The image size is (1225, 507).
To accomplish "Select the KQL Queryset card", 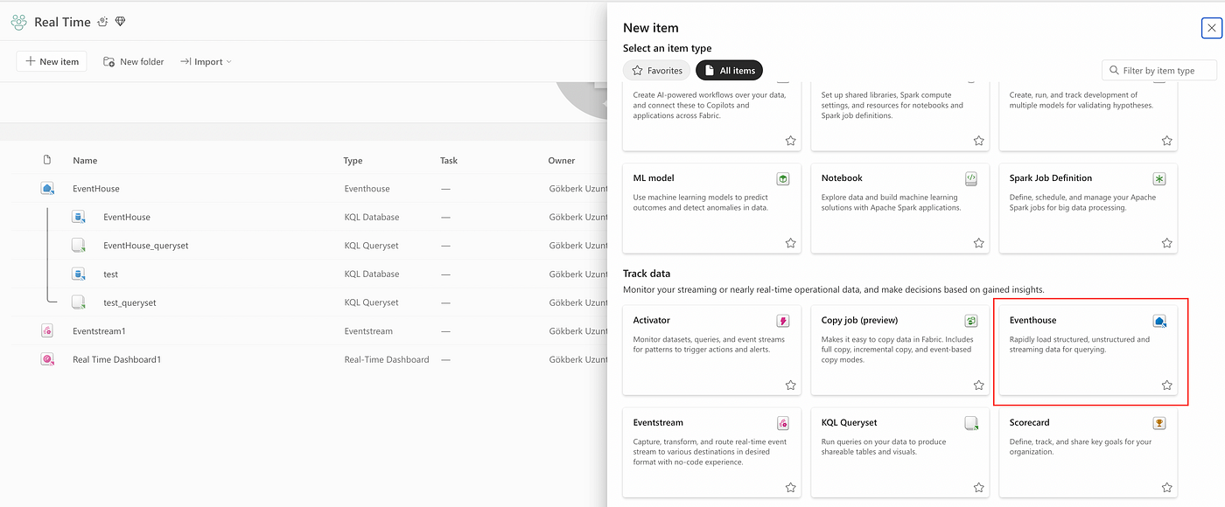I will [899, 453].
